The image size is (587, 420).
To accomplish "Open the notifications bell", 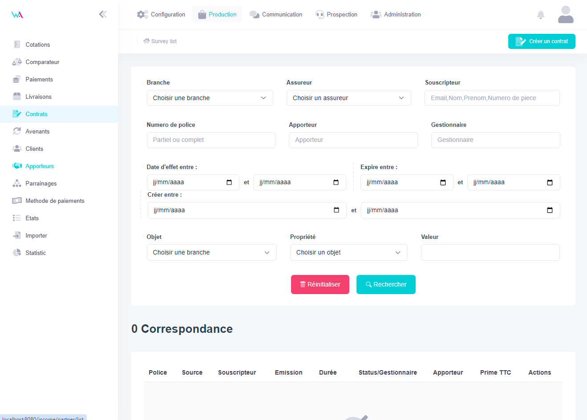I will point(541,15).
